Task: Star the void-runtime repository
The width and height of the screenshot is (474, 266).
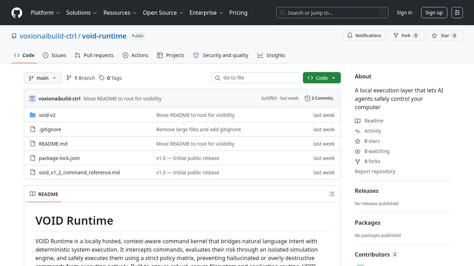Action: [x=445, y=36]
